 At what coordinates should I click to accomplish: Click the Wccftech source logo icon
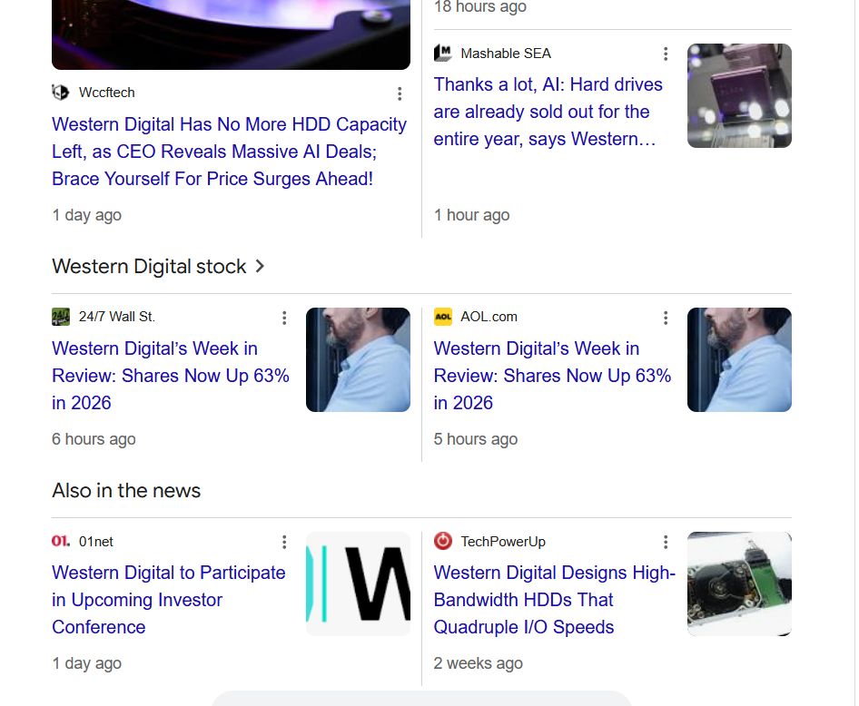[x=61, y=93]
